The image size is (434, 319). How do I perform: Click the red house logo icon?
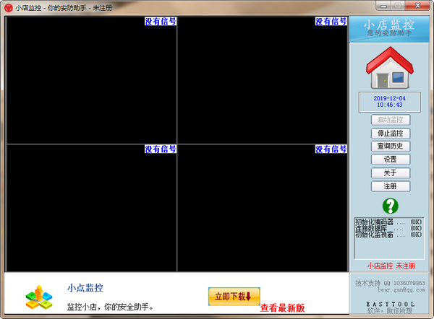[390, 69]
